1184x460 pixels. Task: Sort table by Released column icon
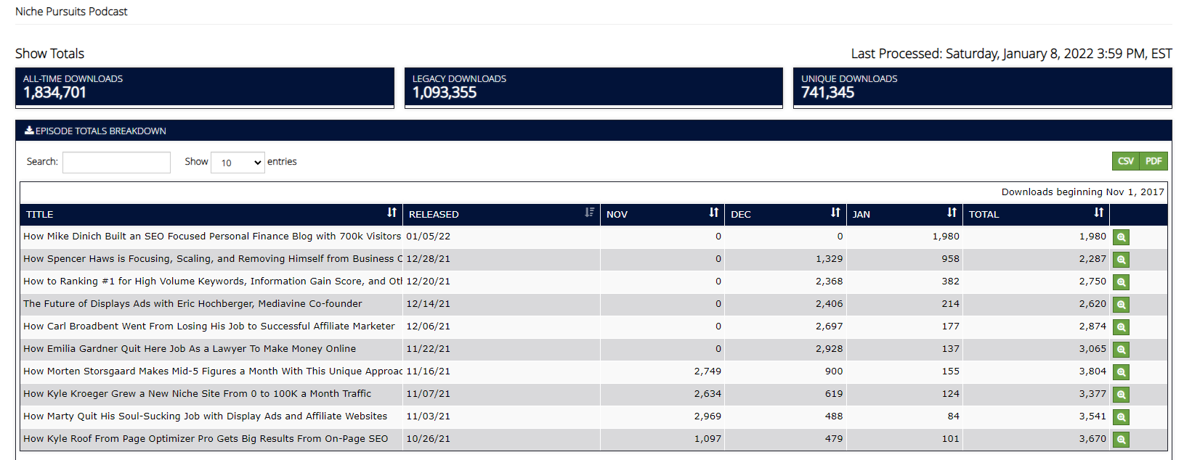point(589,213)
